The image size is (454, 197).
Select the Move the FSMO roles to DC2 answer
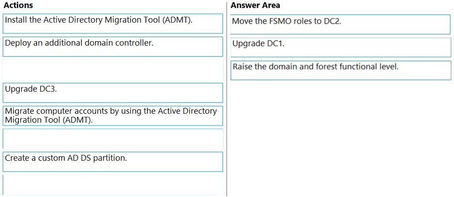(x=340, y=24)
